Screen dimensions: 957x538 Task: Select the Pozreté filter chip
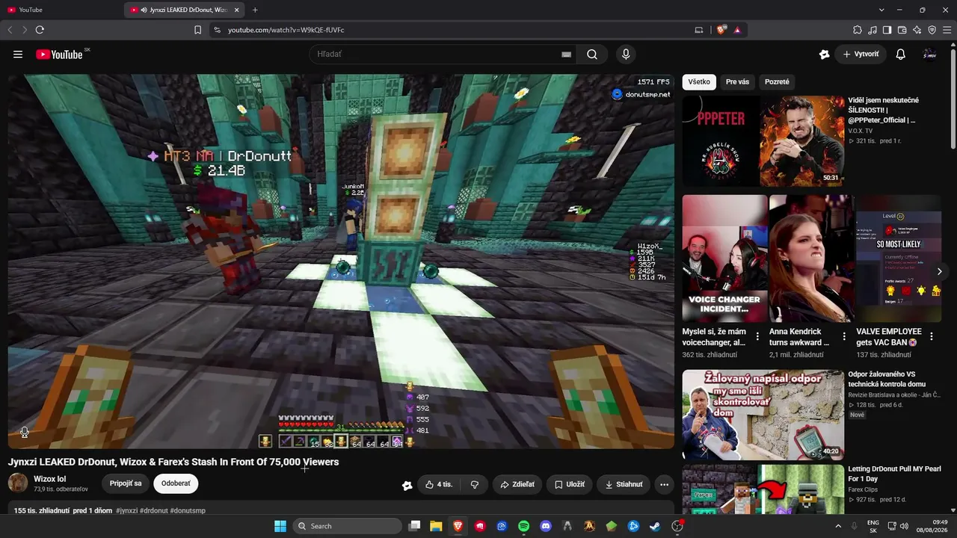coord(777,82)
